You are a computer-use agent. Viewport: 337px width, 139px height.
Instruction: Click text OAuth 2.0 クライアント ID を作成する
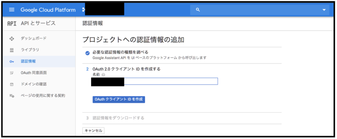126,69
